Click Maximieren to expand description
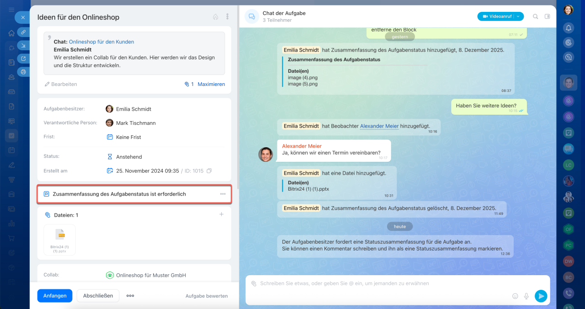Viewport: 585px width, 309px height. pos(211,84)
